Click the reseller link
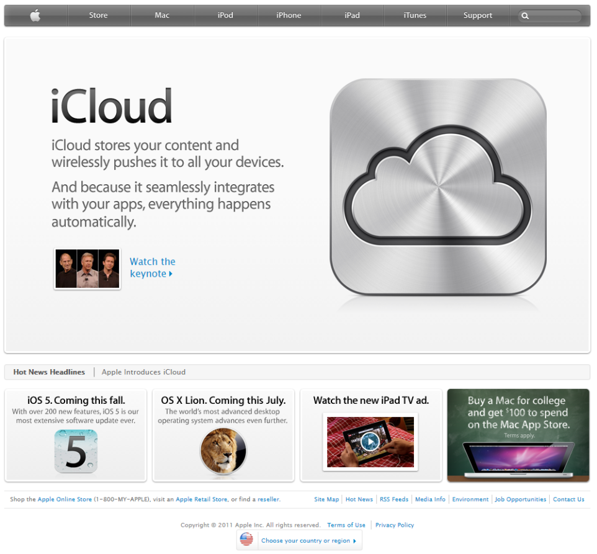This screenshot has width=597, height=554. 269,499
